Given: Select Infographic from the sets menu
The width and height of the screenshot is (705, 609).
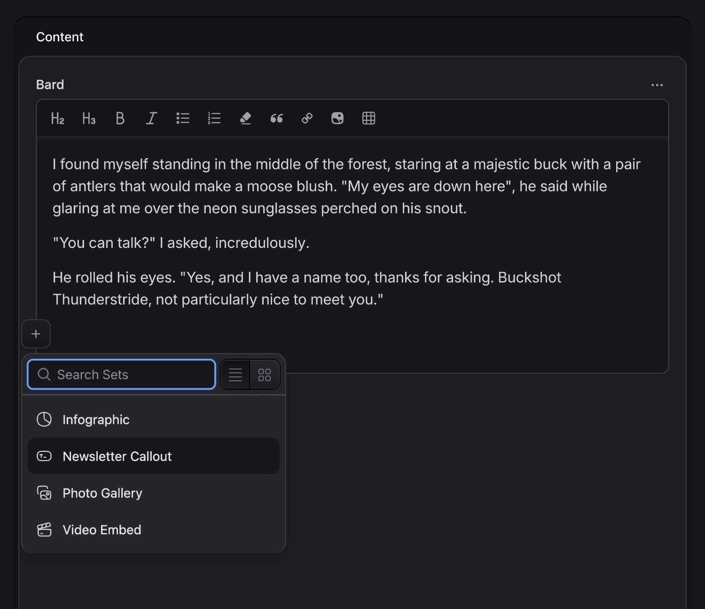Looking at the screenshot, I should tap(96, 419).
